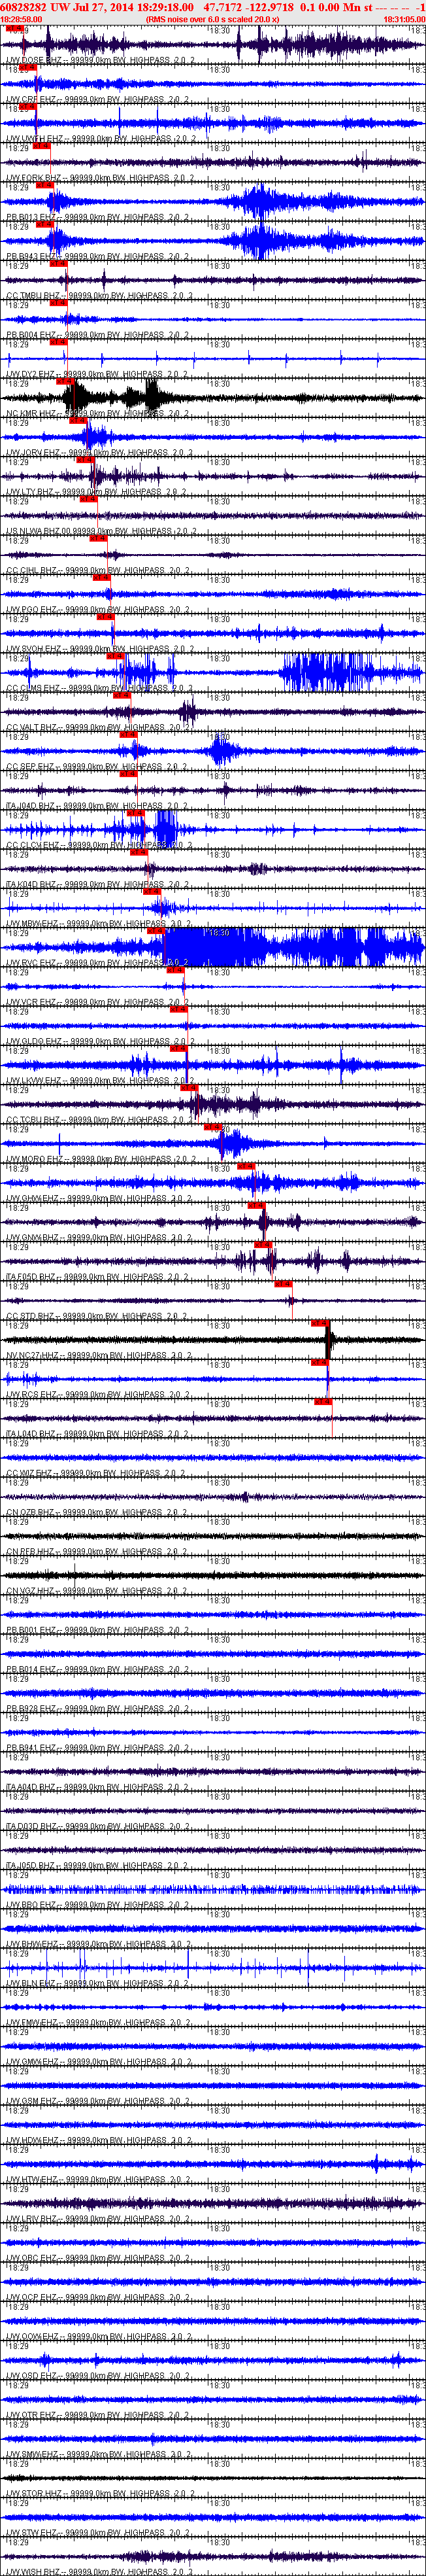Viewport: 426px width, 2576px height.
Task: Select the UW GSM EHZ station label
Action: [x=100, y=2100]
